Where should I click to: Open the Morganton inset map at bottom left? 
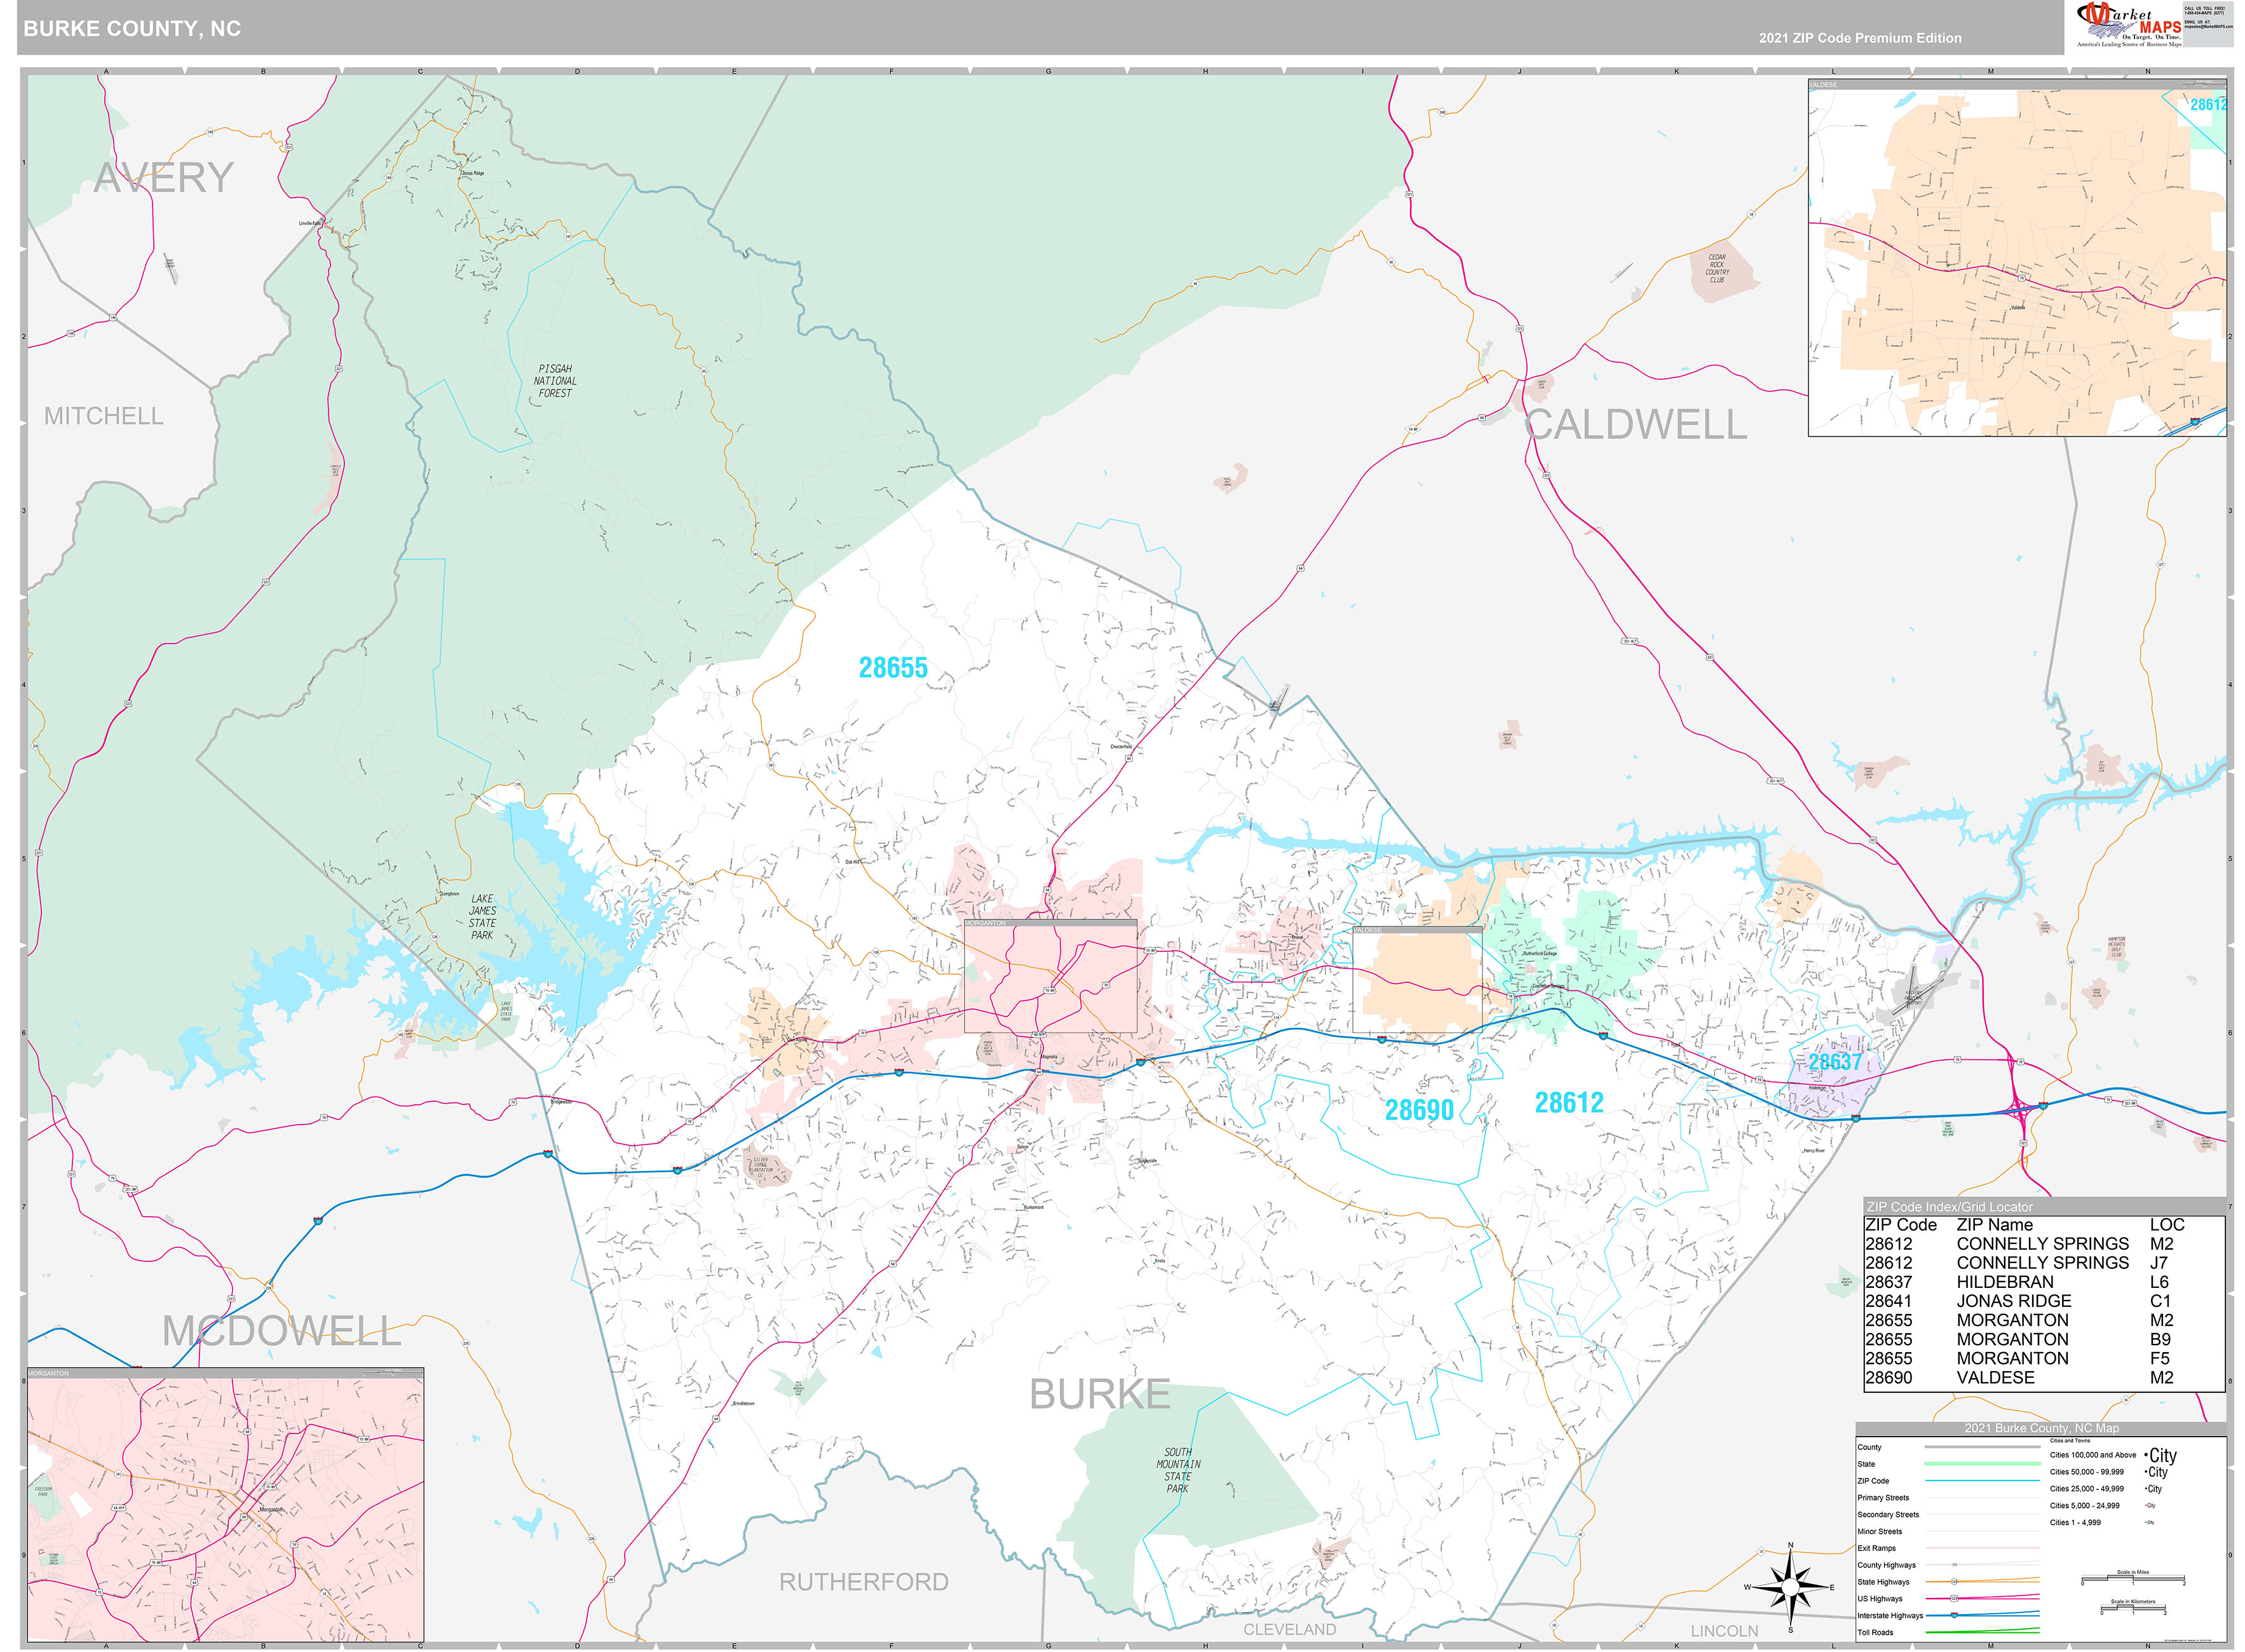[x=225, y=1505]
